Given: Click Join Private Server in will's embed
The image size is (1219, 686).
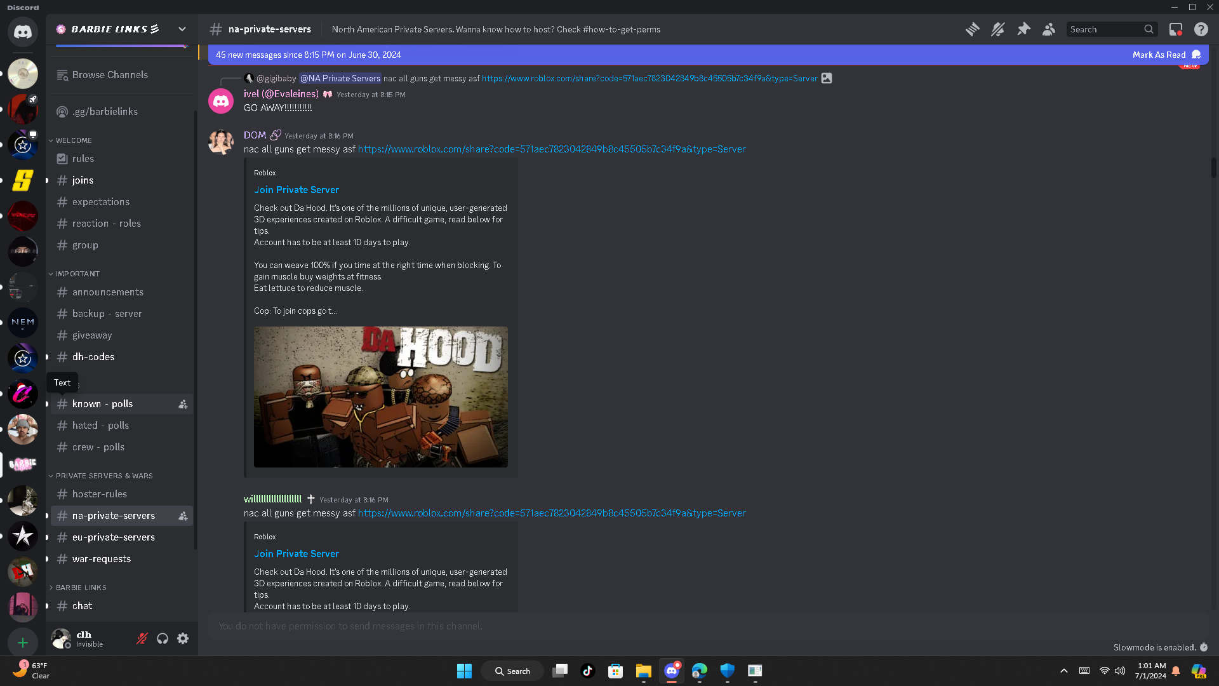Looking at the screenshot, I should [296, 554].
